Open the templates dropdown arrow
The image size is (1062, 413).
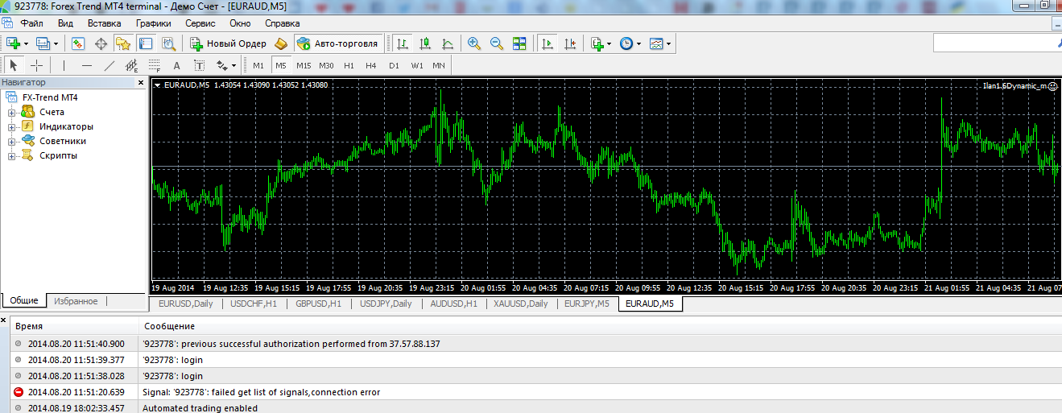(669, 44)
